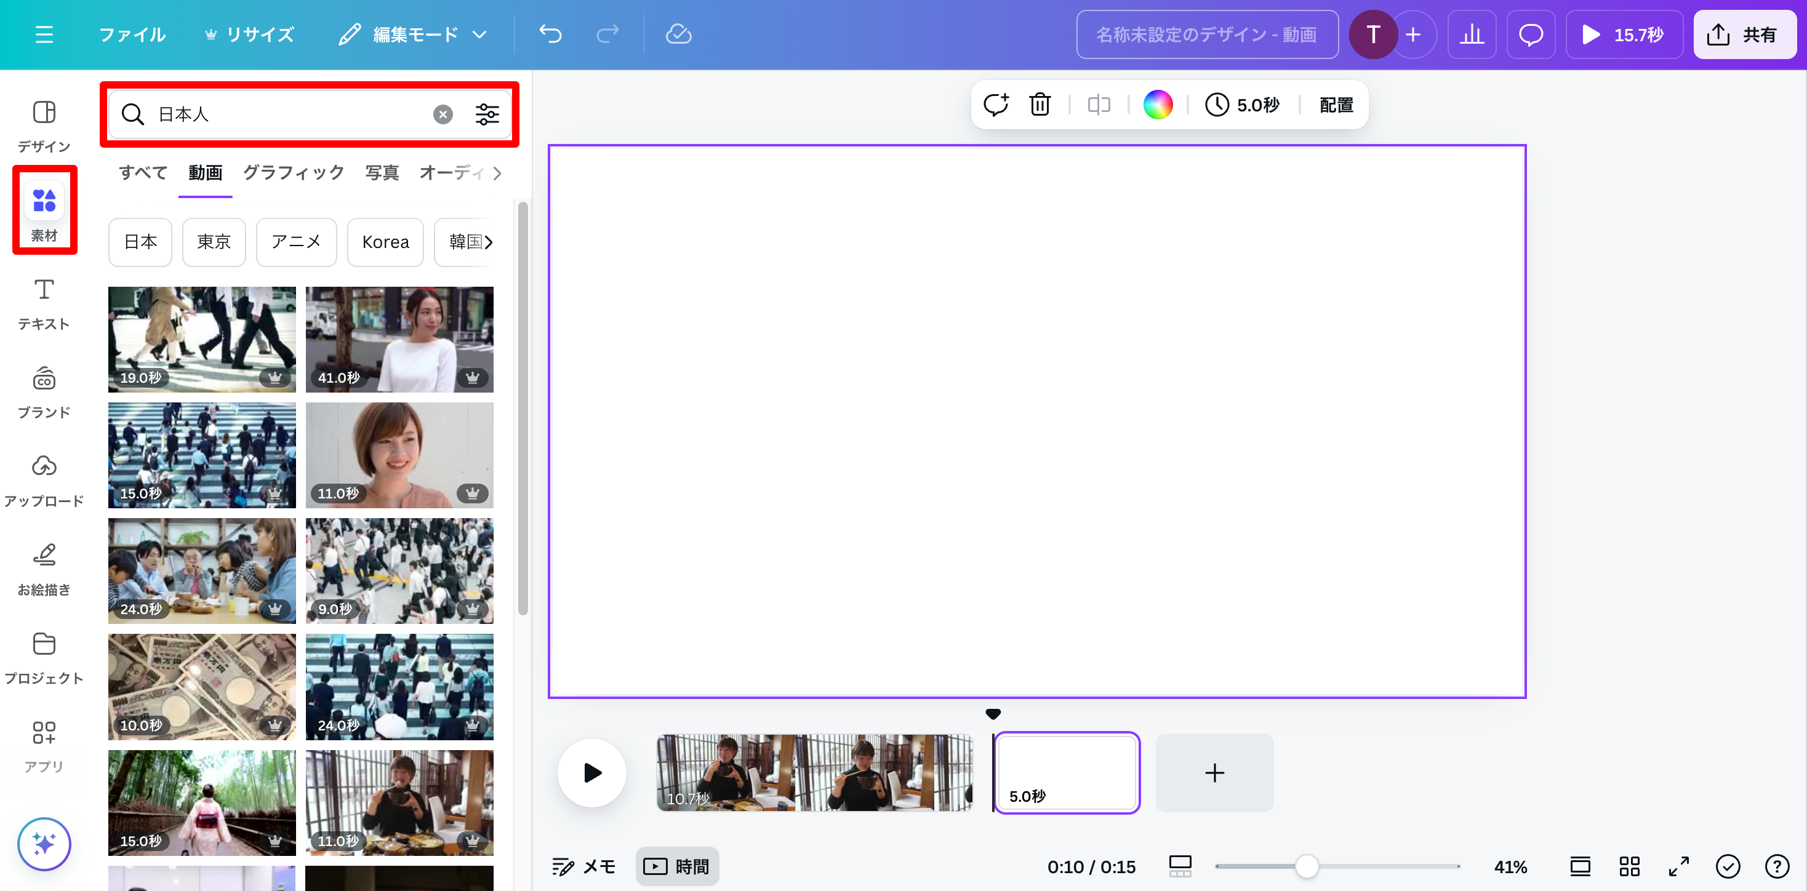This screenshot has height=891, width=1807.
Task: Select the 10.7秒 video clip in timeline
Action: (814, 772)
